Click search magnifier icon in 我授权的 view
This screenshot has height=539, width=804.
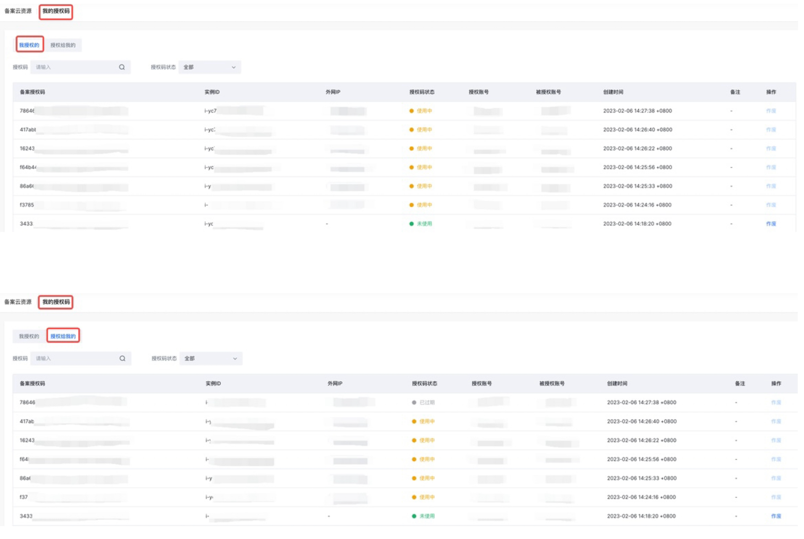click(122, 67)
